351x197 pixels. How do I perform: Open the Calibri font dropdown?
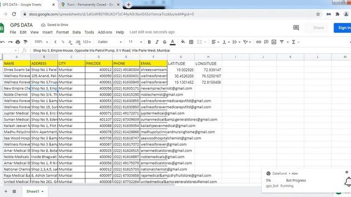coord(110,42)
